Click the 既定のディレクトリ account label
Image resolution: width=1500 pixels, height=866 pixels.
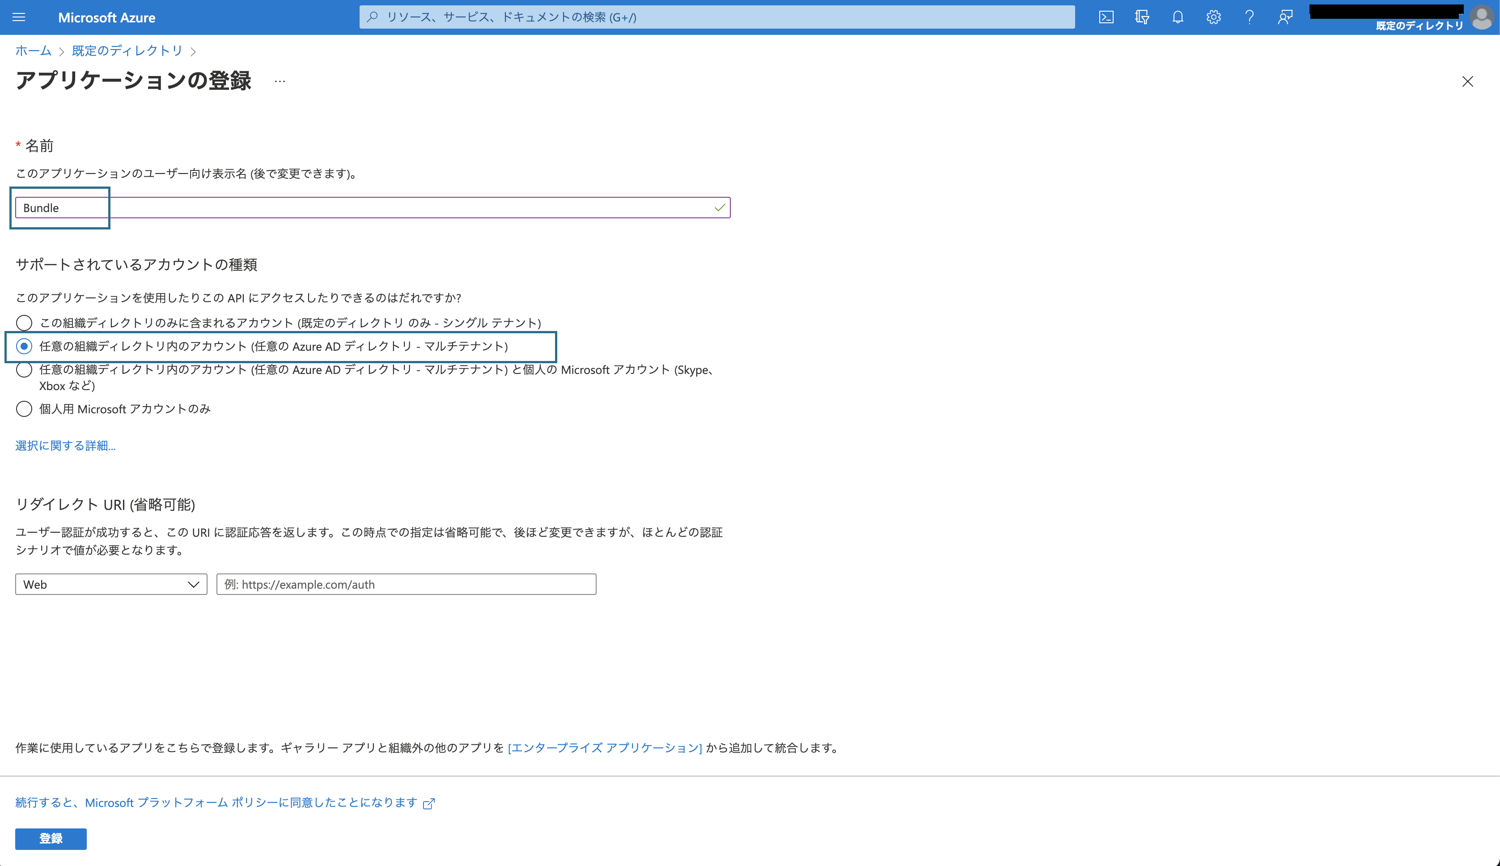1419,25
